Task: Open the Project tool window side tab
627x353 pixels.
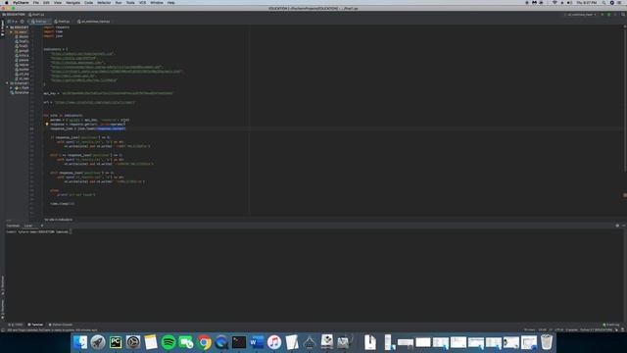Action: [x=2, y=28]
